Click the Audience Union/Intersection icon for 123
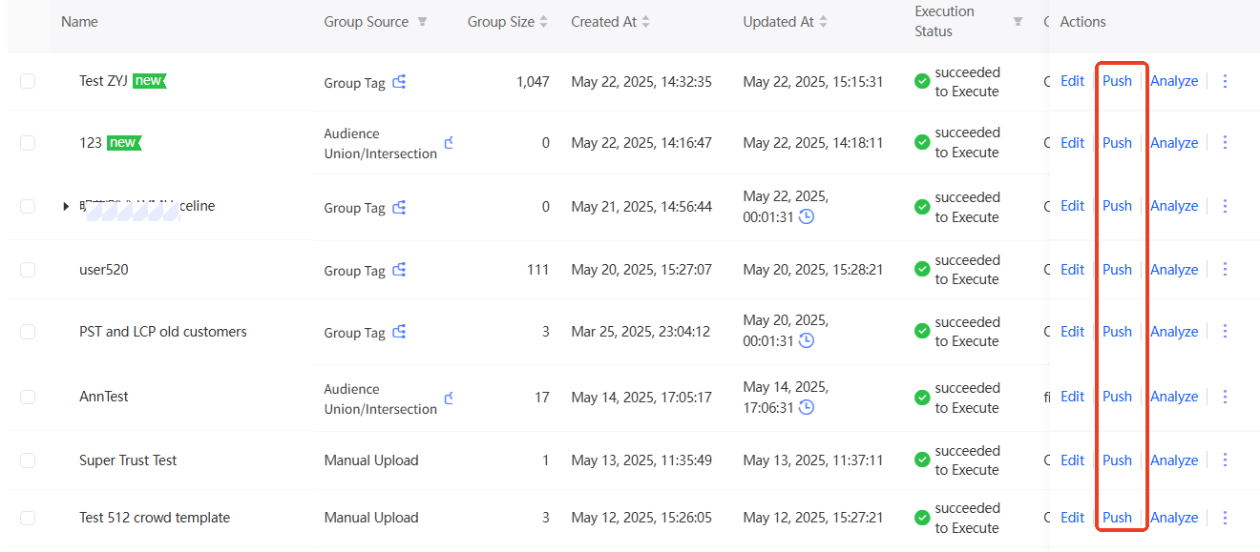The image size is (1260, 552). tap(449, 143)
